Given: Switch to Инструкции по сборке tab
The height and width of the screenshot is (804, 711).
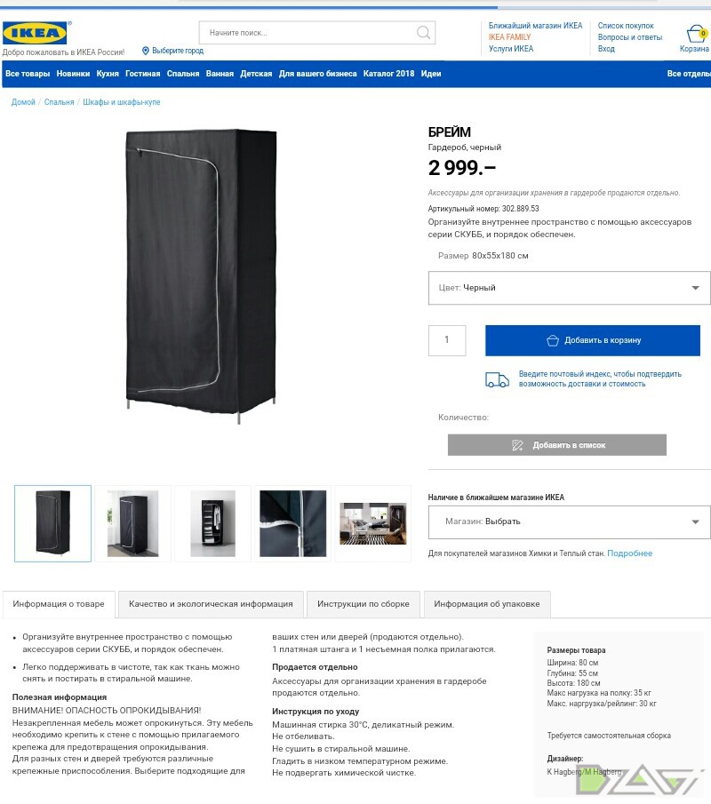Looking at the screenshot, I should pyautogui.click(x=363, y=604).
